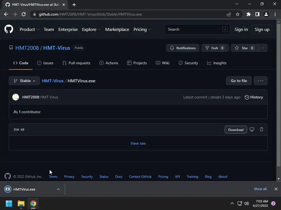Click the HMT2008 commit author avatar
This screenshot has height=210, width=281.
pyautogui.click(x=16, y=97)
